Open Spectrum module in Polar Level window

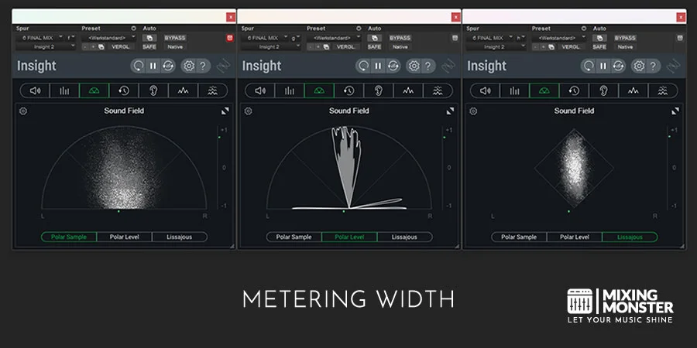[408, 90]
